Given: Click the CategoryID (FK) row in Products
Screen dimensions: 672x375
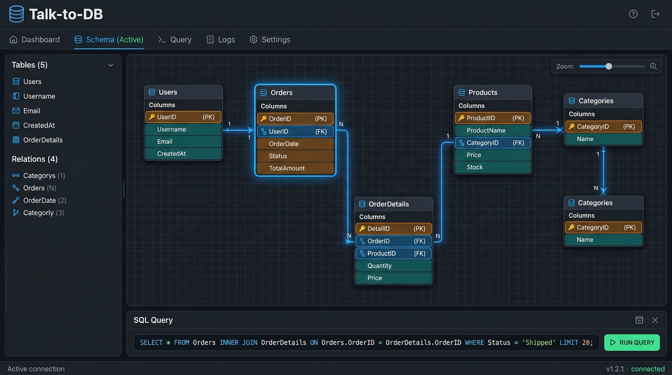Looking at the screenshot, I should tap(493, 143).
